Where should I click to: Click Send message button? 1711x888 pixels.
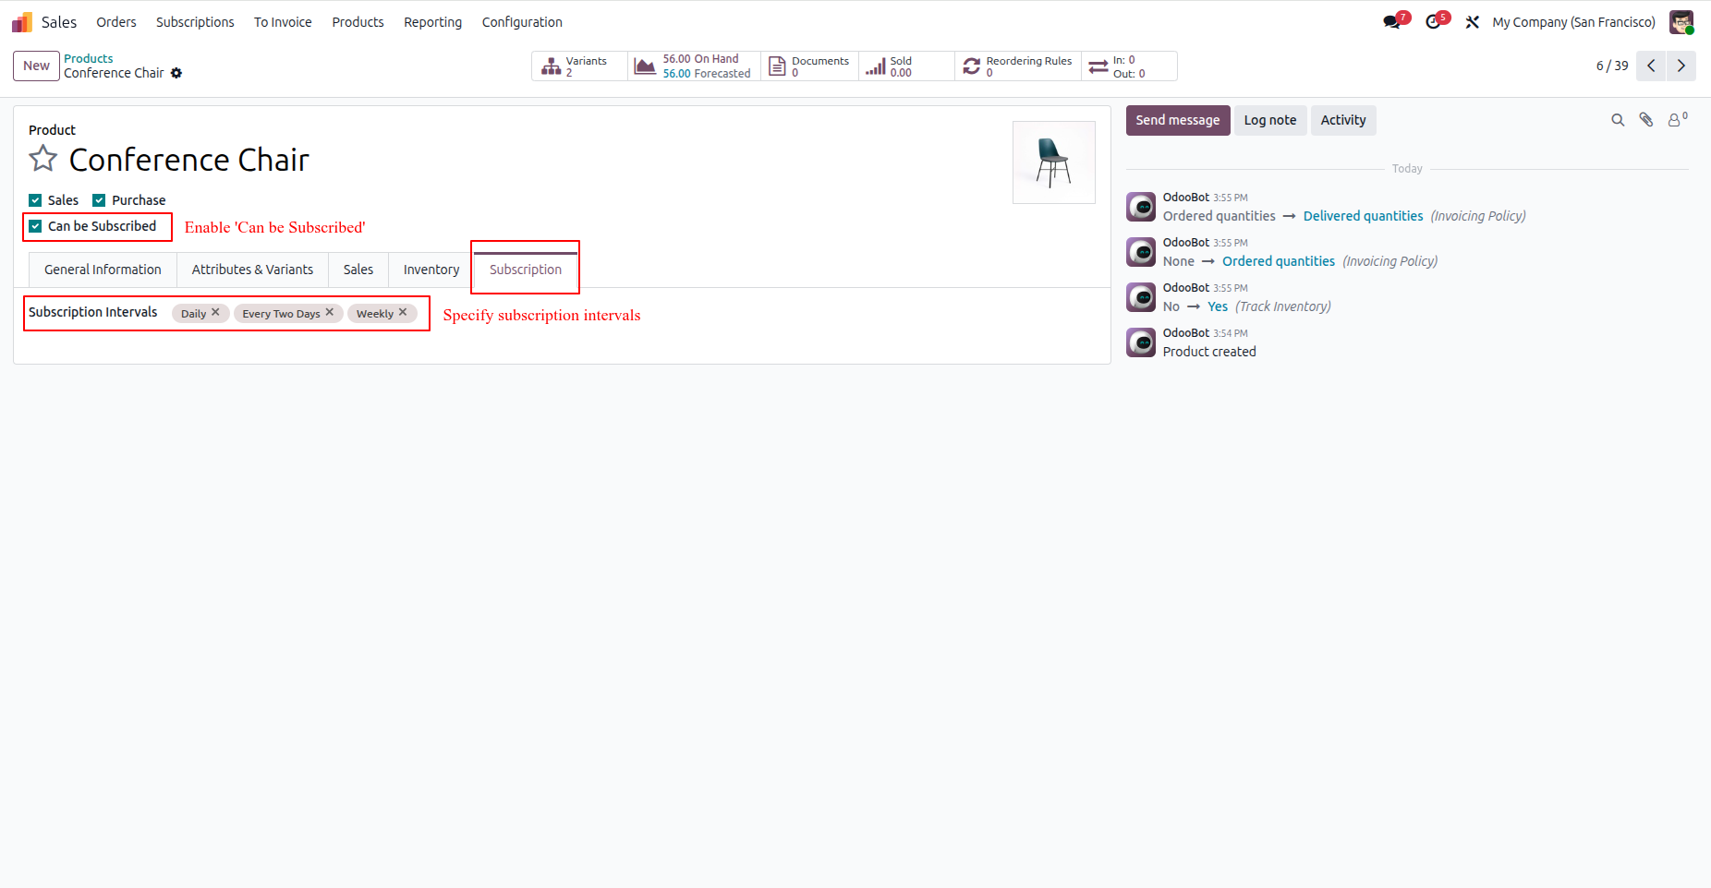(1178, 120)
